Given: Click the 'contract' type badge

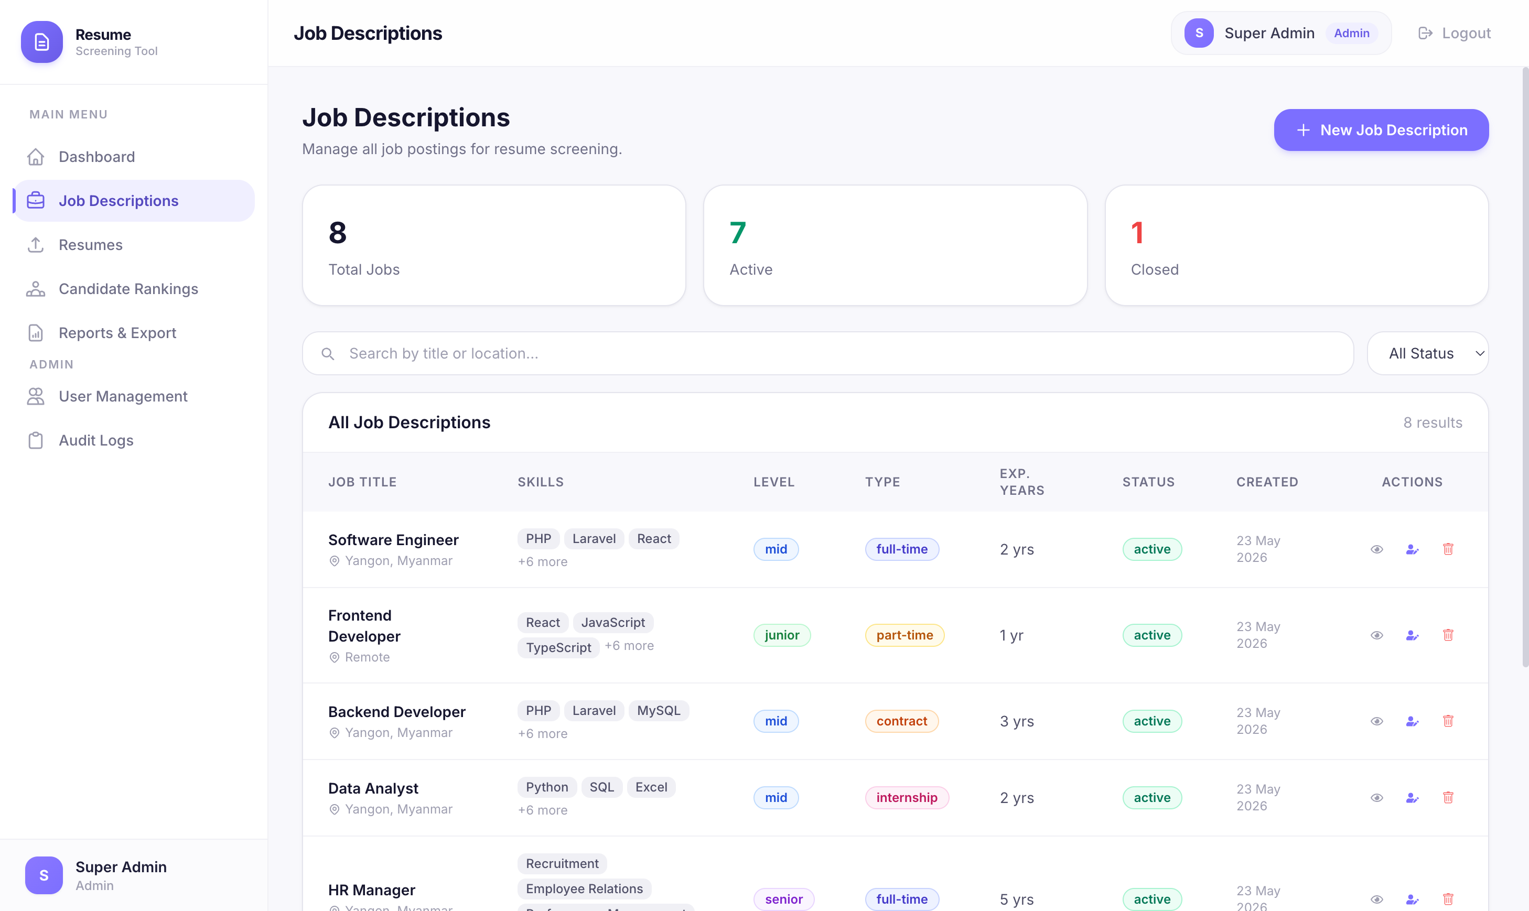Looking at the screenshot, I should 901,721.
